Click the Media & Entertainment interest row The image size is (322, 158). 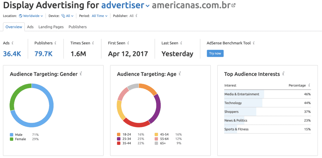(267, 94)
